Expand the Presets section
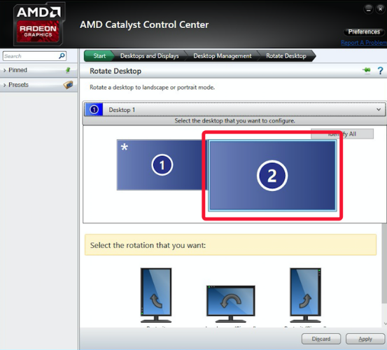The width and height of the screenshot is (387, 350). coord(39,85)
